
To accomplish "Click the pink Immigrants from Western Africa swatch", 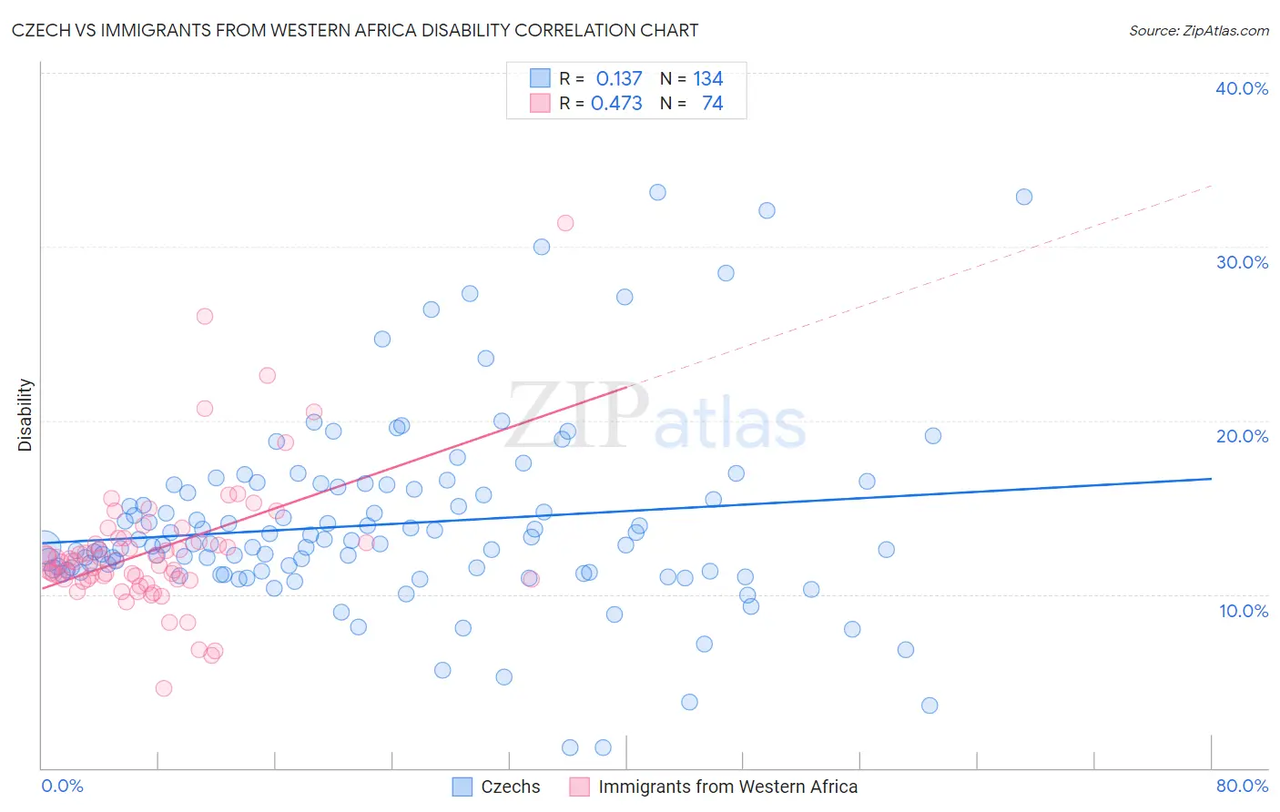I will (579, 787).
